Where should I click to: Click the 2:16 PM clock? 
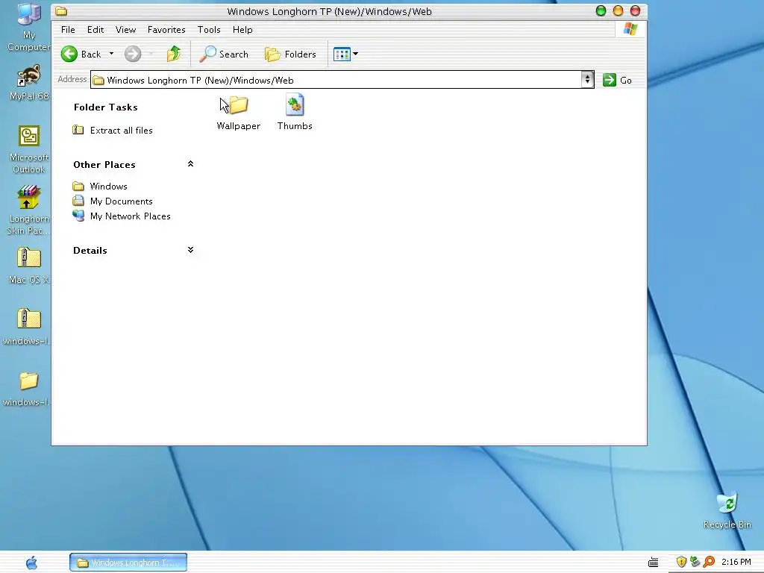pyautogui.click(x=736, y=562)
